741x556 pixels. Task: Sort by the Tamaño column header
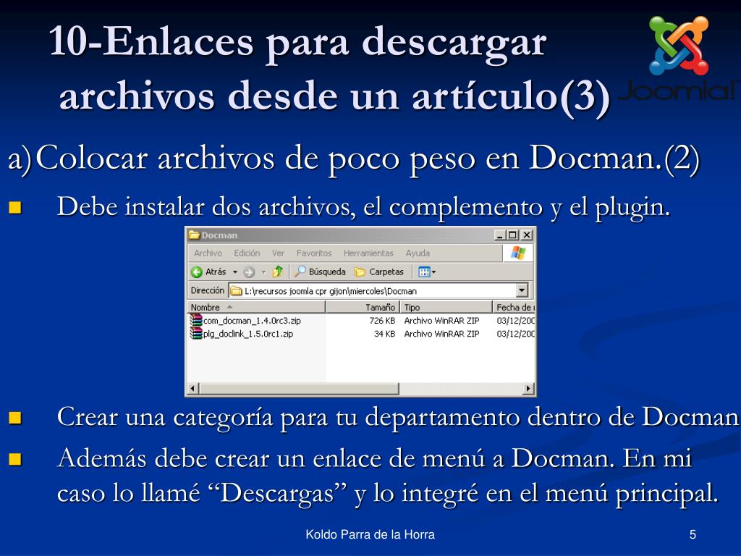click(x=363, y=307)
